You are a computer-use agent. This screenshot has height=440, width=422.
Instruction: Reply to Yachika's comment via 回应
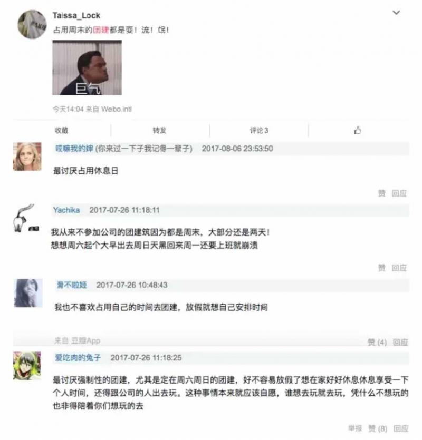pyautogui.click(x=399, y=268)
